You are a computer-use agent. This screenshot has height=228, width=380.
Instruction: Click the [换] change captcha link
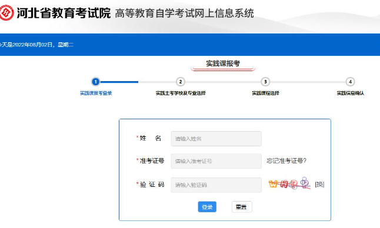coord(319,185)
